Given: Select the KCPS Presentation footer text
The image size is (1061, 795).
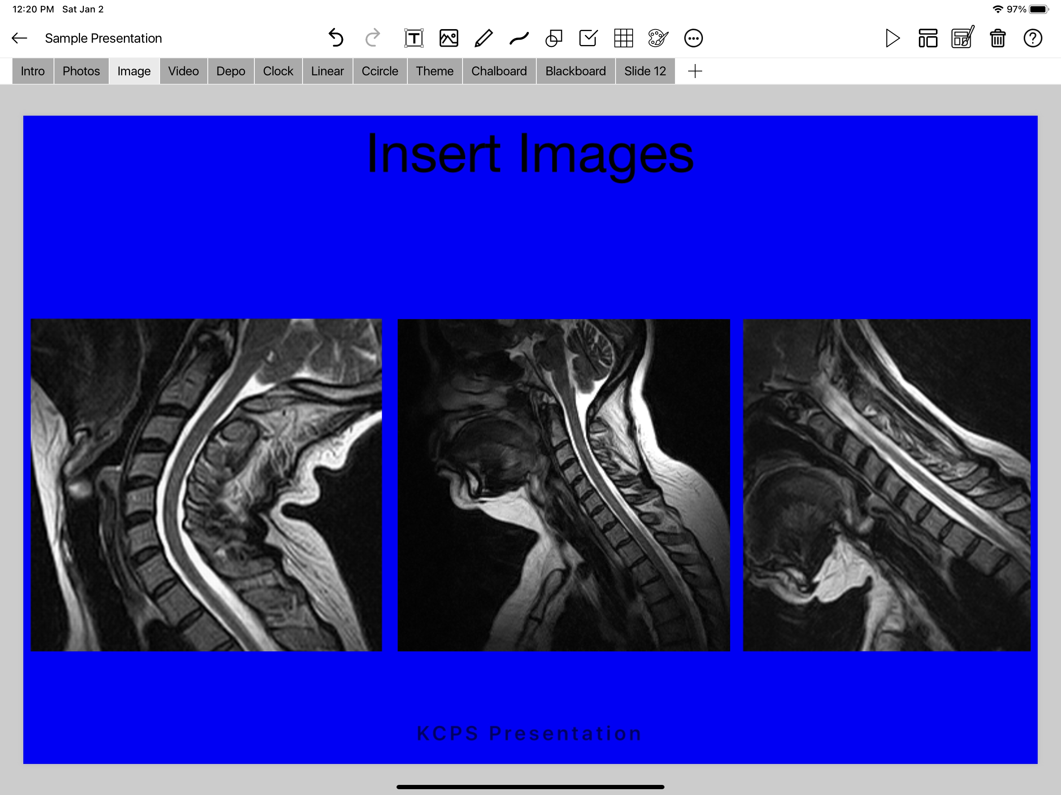Looking at the screenshot, I should coord(530,733).
